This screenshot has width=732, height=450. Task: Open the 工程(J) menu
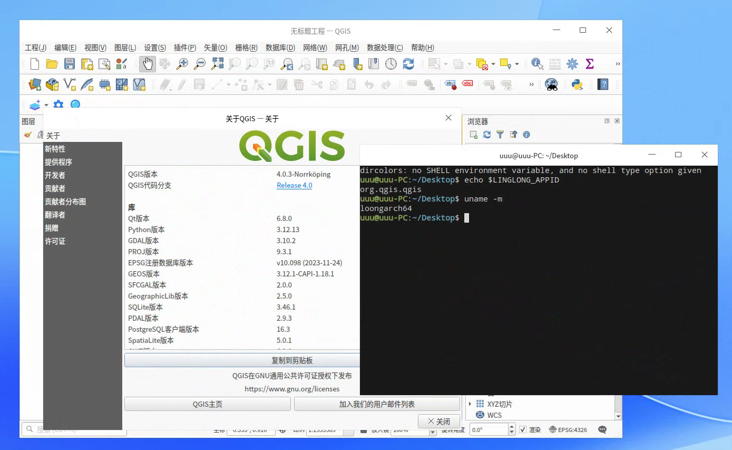tap(36, 47)
